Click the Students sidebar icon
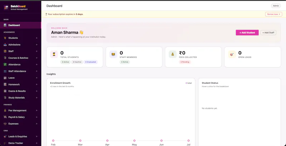This screenshot has width=286, height=146. coord(5,38)
